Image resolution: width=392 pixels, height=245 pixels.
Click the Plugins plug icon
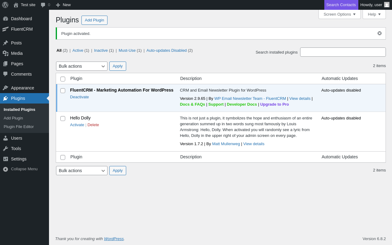[6, 98]
